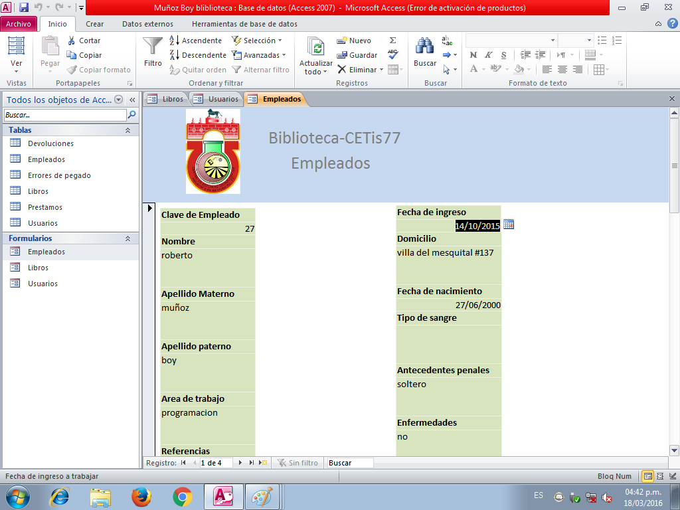Screen dimensions: 680x510
Task: Click the Filtro funnel icon
Action: click(153, 46)
